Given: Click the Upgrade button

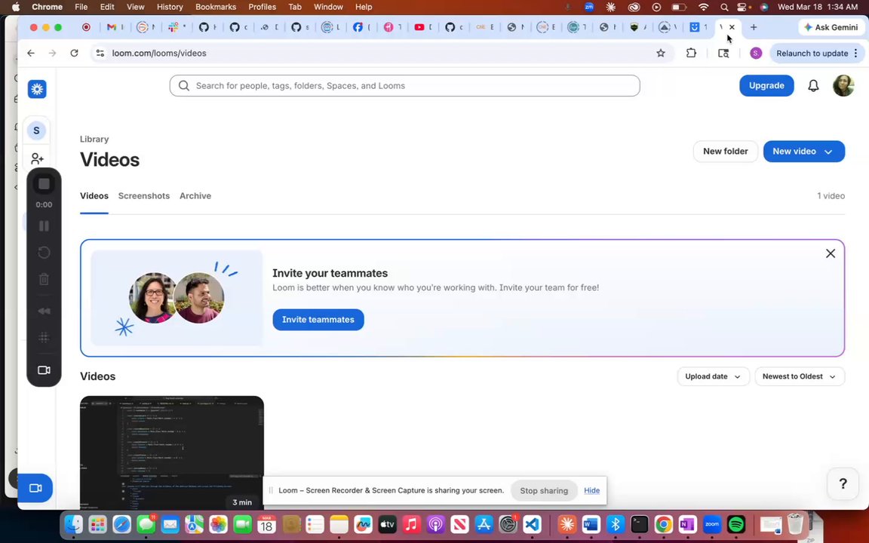Looking at the screenshot, I should (x=766, y=86).
